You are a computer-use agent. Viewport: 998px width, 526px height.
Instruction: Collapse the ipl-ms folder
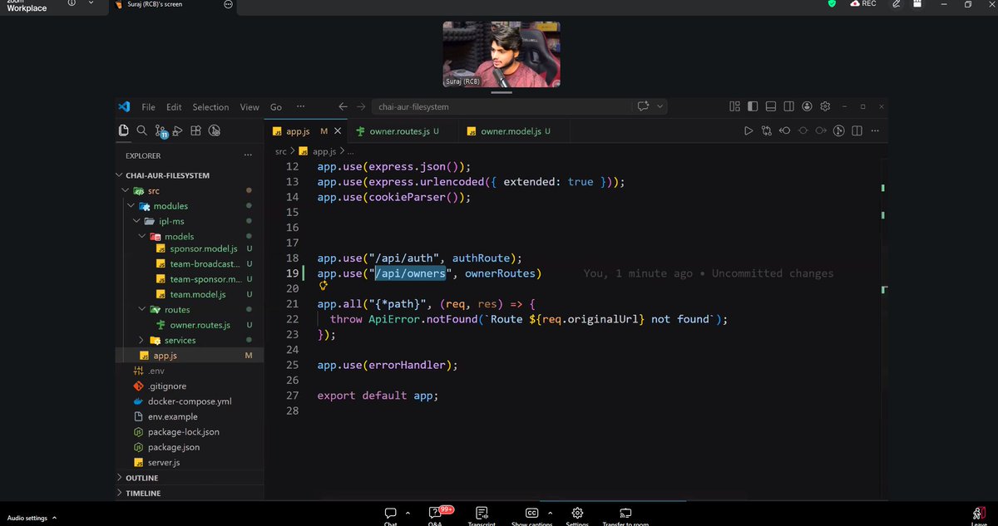pyautogui.click(x=137, y=221)
